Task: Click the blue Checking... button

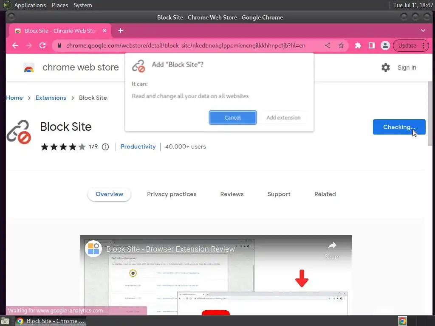Action: [x=399, y=127]
